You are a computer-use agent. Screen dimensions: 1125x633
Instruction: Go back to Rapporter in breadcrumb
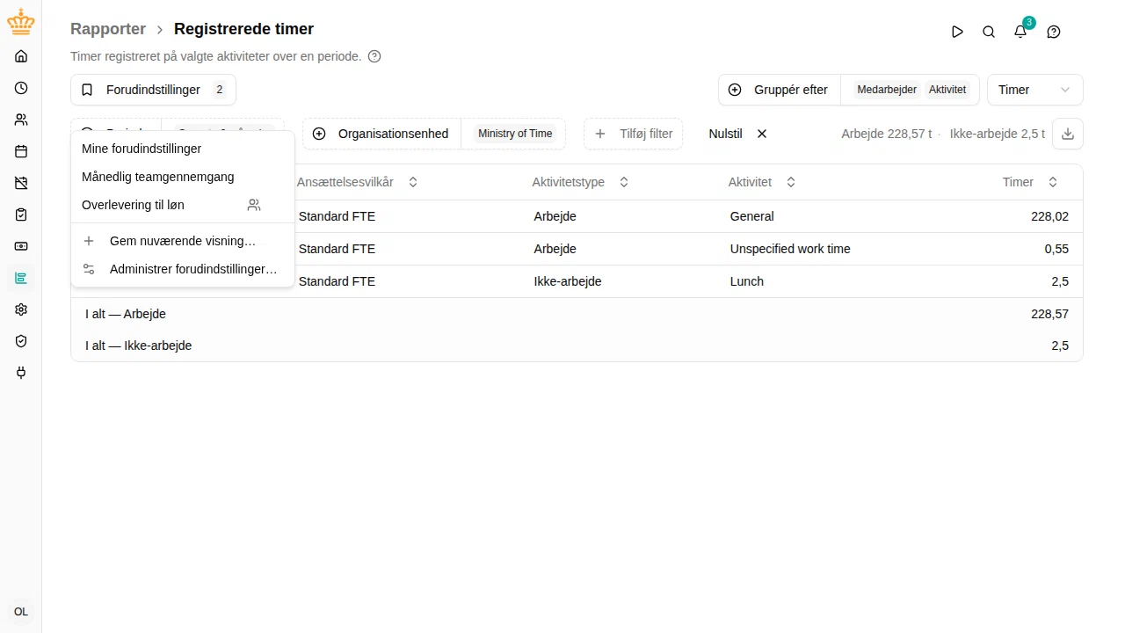(x=108, y=29)
